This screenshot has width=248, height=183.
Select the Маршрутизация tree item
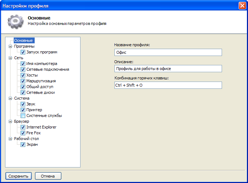(41, 81)
